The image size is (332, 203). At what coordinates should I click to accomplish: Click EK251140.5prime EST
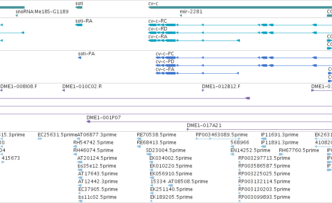(x=152, y=193)
